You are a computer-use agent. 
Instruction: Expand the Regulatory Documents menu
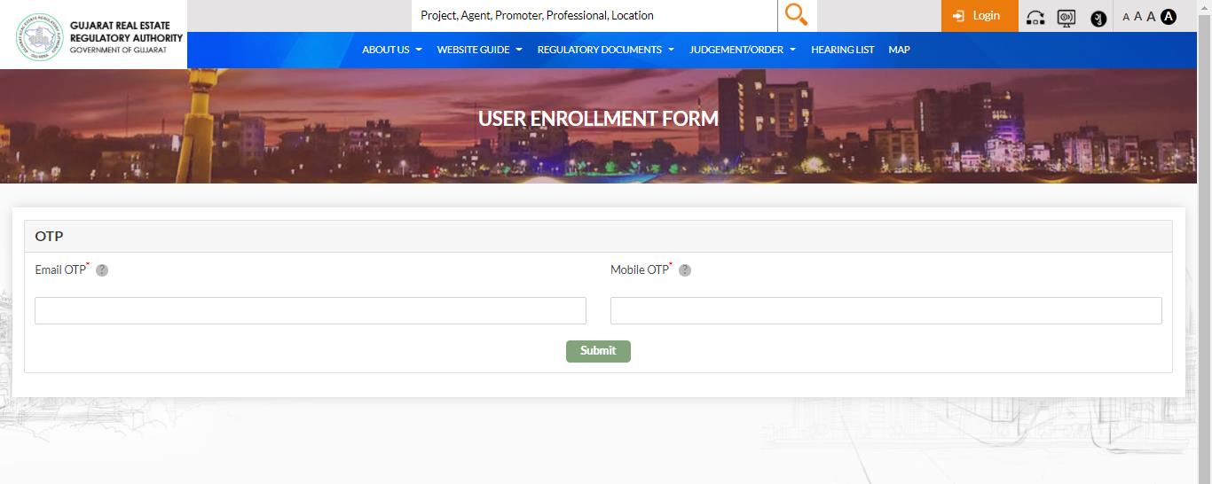click(605, 50)
